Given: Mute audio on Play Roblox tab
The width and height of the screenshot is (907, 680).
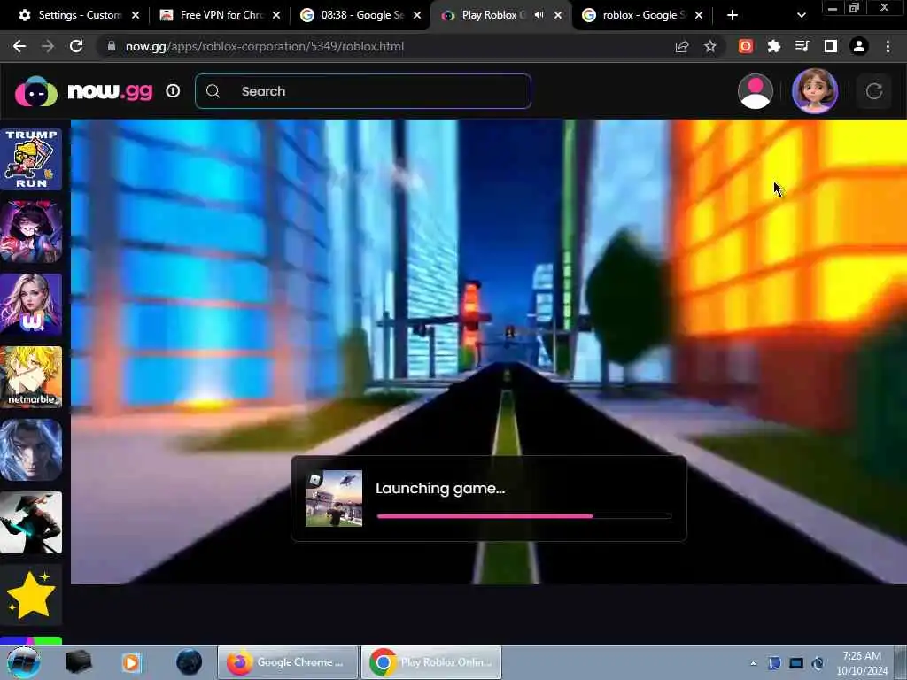Looking at the screenshot, I should pyautogui.click(x=539, y=15).
